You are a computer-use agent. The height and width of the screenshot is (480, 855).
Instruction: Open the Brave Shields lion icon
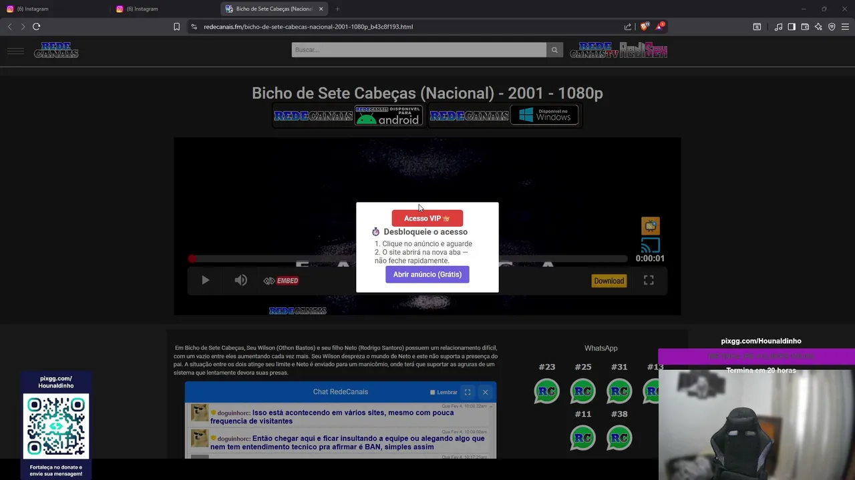[x=644, y=27]
